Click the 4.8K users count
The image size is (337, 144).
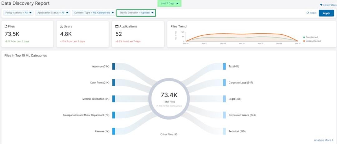pyautogui.click(x=66, y=34)
